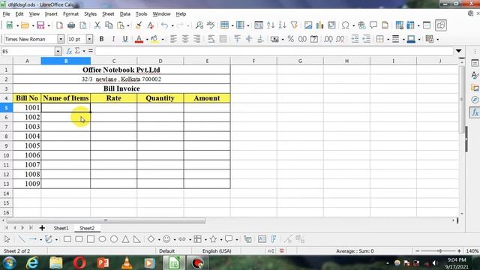Open sidebar Functions fx panel
Viewport: 480px width, 270px height.
474,112
